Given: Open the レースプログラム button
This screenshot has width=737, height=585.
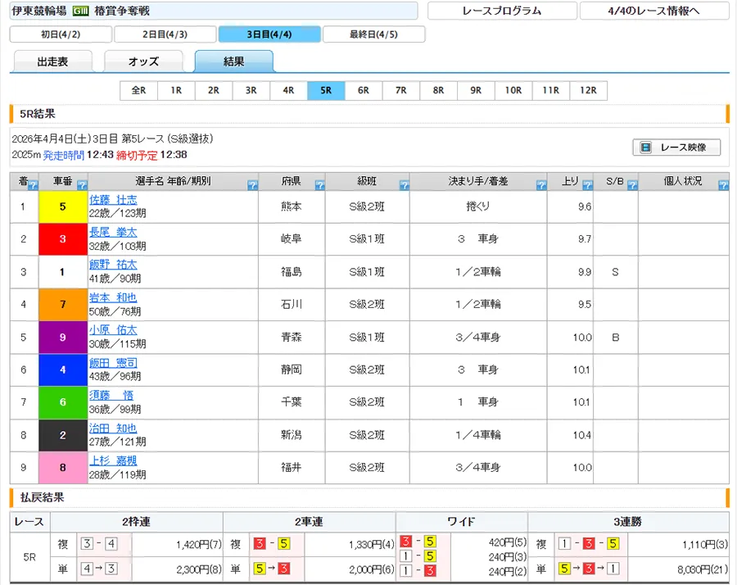Looking at the screenshot, I should pos(501,11).
